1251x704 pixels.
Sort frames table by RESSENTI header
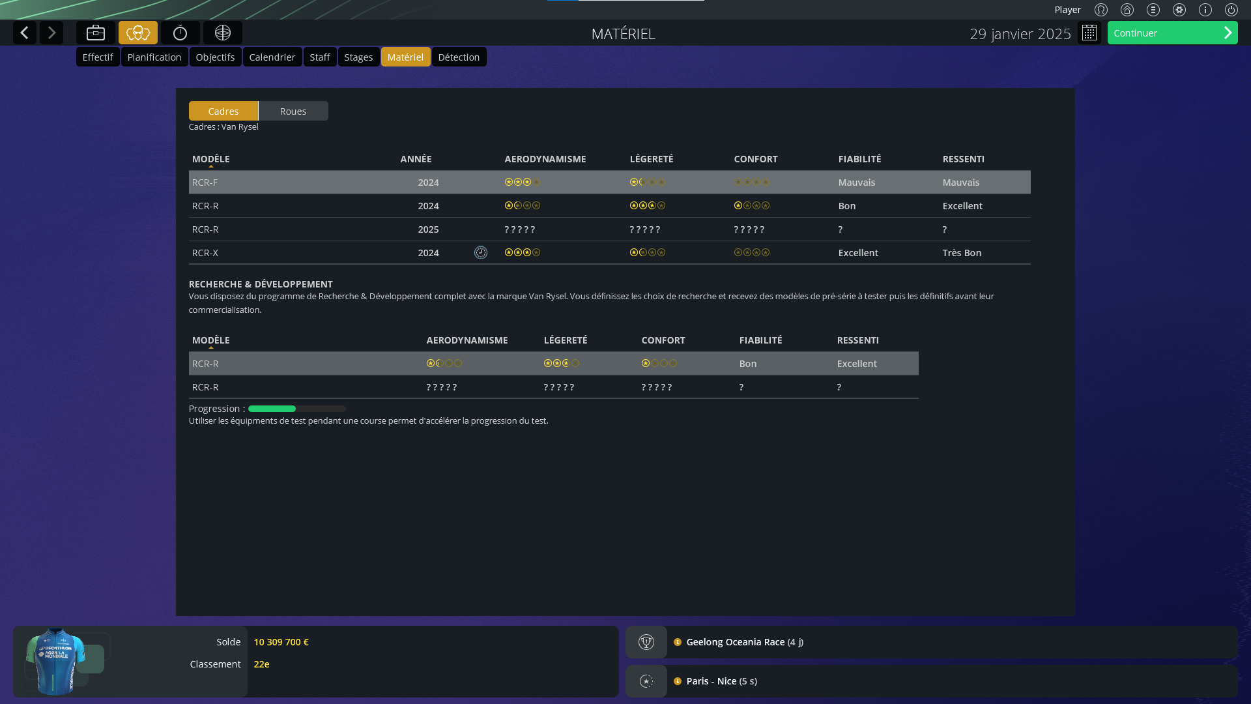(x=963, y=159)
